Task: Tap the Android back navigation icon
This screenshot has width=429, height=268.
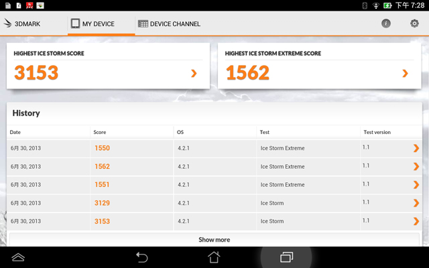Action: tap(142, 257)
